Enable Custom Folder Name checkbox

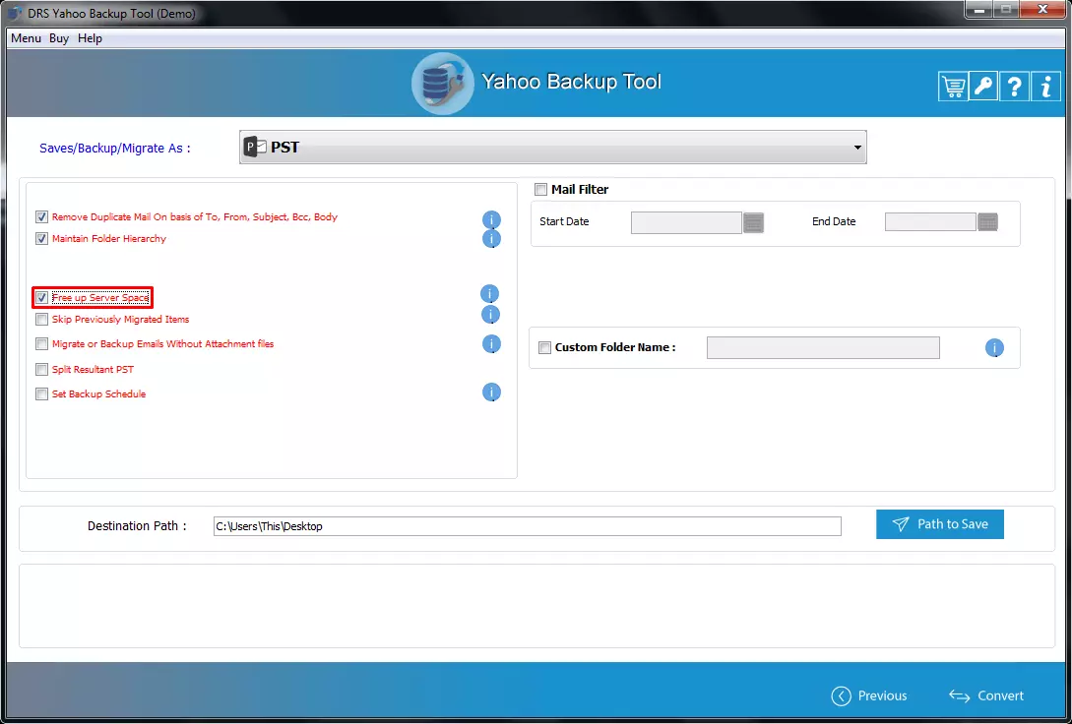(545, 347)
